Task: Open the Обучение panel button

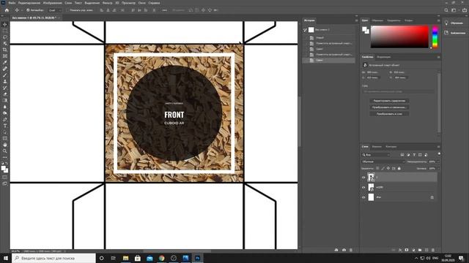Action: pos(454,23)
